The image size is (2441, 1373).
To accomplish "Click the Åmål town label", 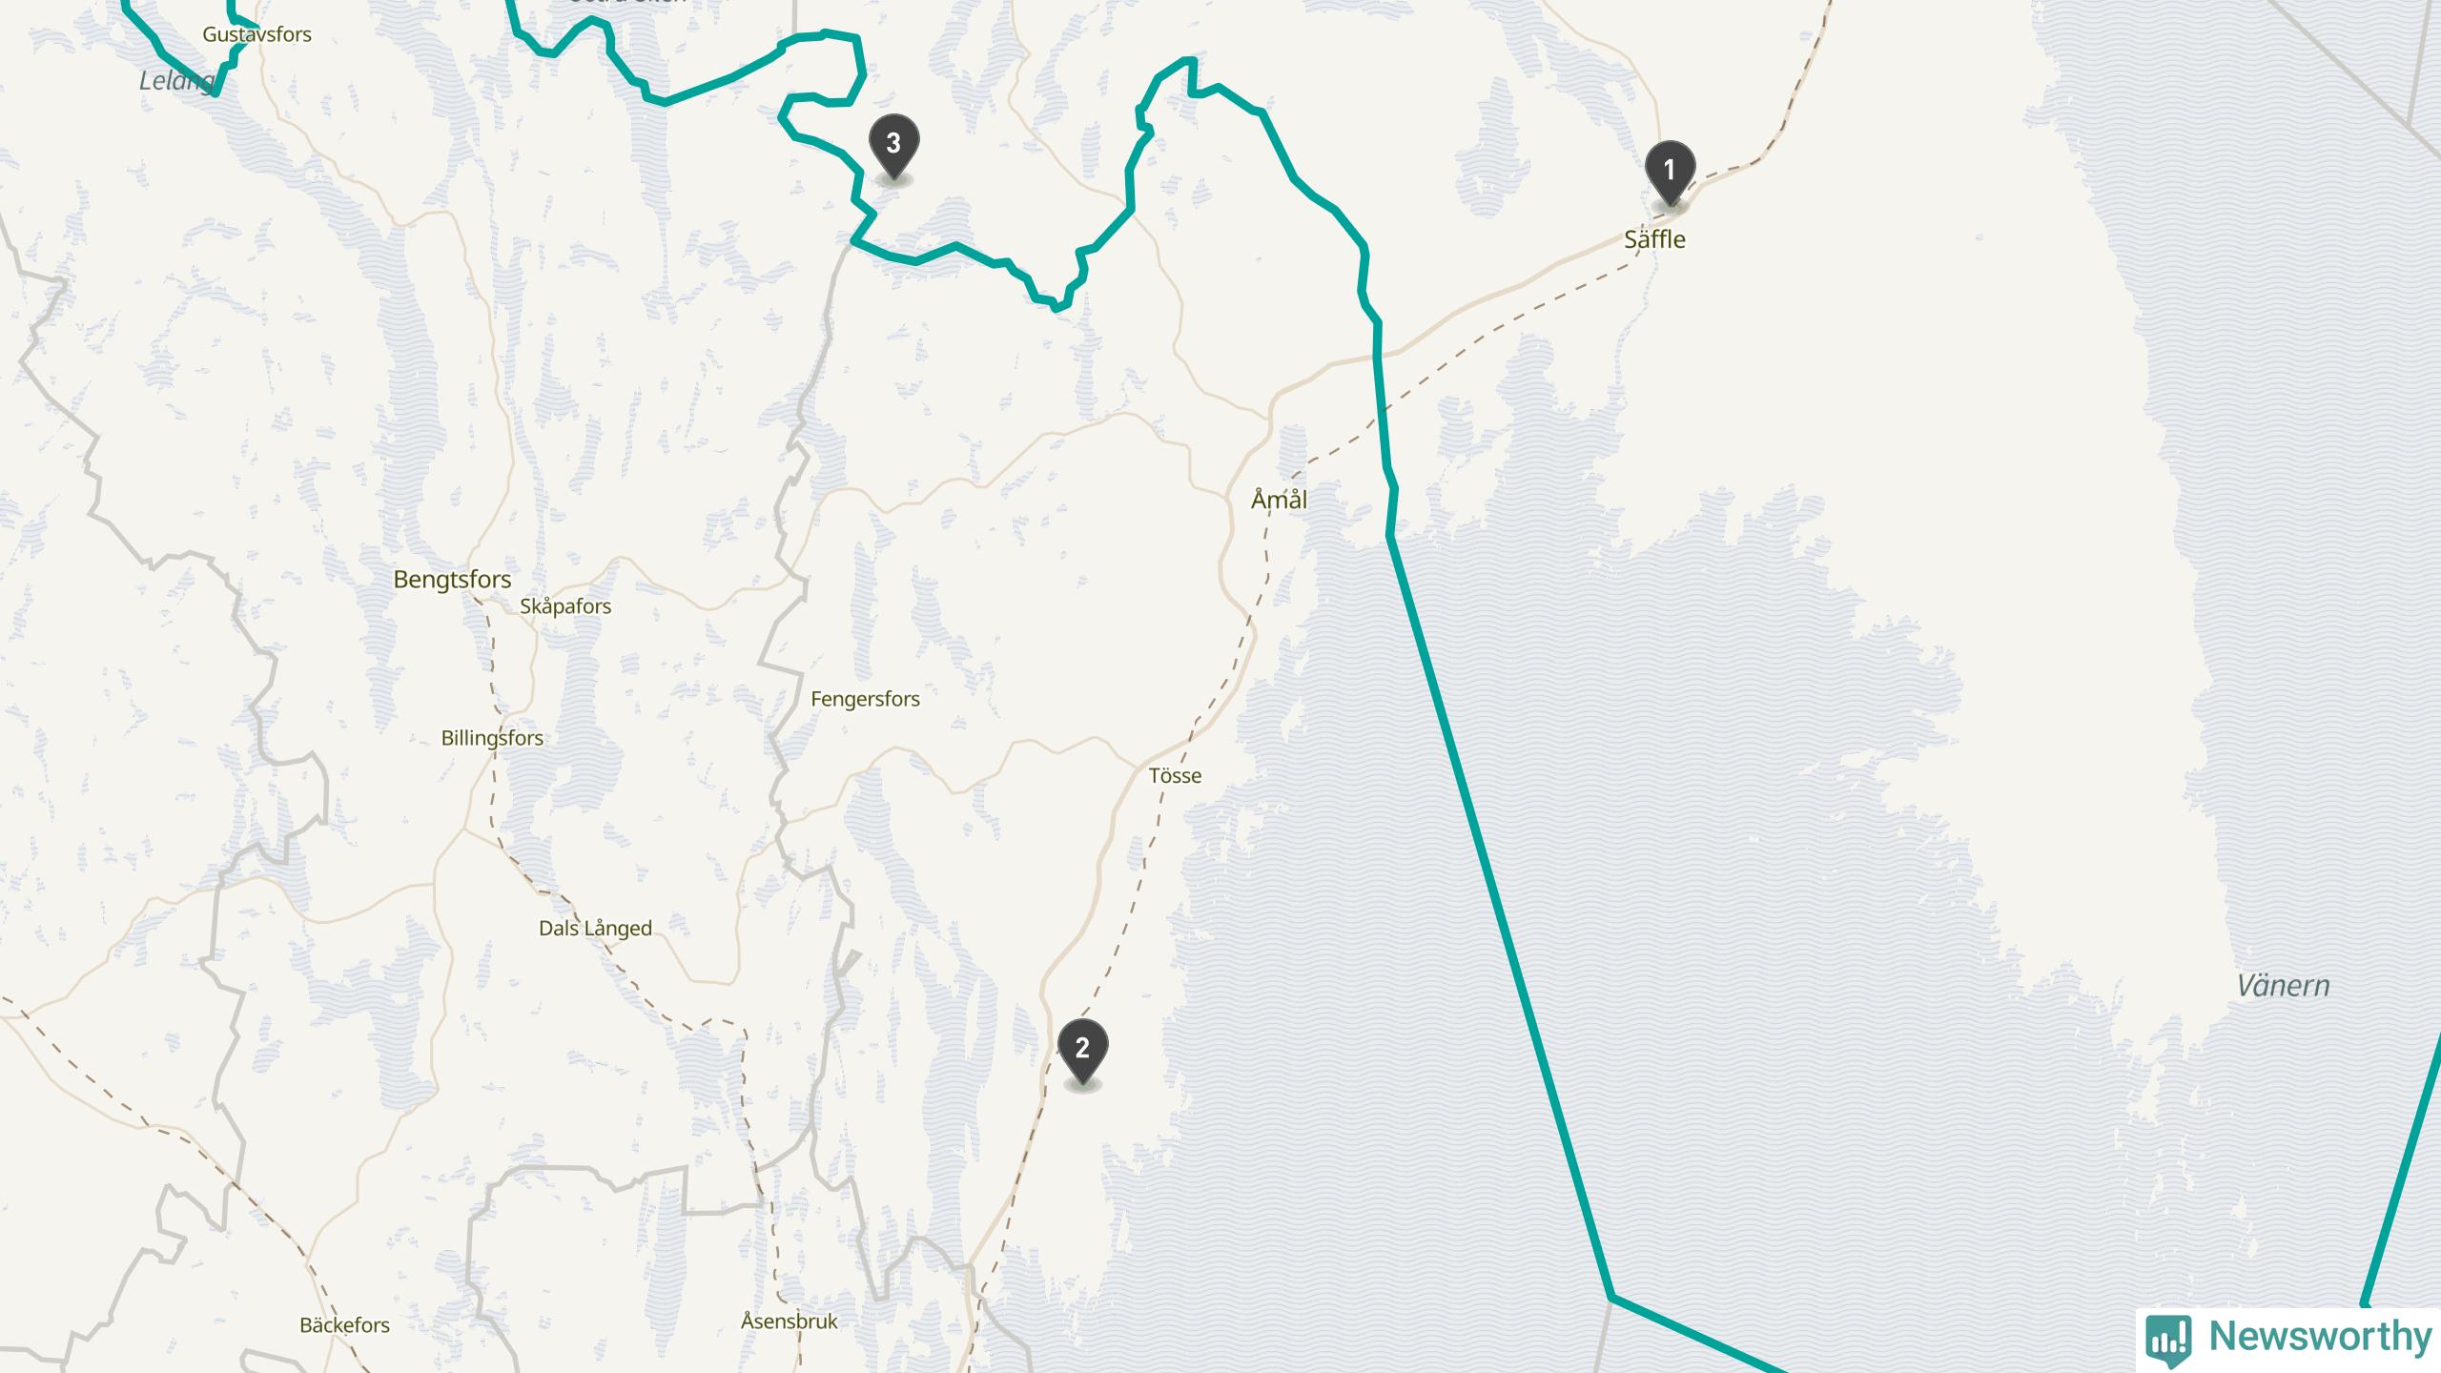I will tap(1279, 499).
